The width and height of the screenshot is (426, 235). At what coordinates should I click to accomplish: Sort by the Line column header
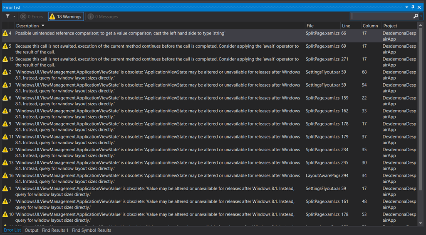pos(346,26)
